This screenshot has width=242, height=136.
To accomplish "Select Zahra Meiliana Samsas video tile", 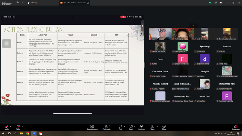I will click(227, 34).
